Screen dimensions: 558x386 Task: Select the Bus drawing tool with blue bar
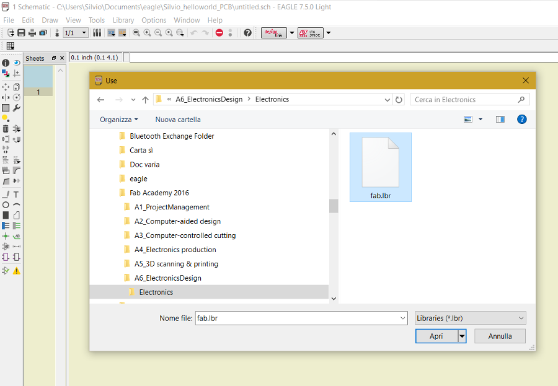coord(6,226)
